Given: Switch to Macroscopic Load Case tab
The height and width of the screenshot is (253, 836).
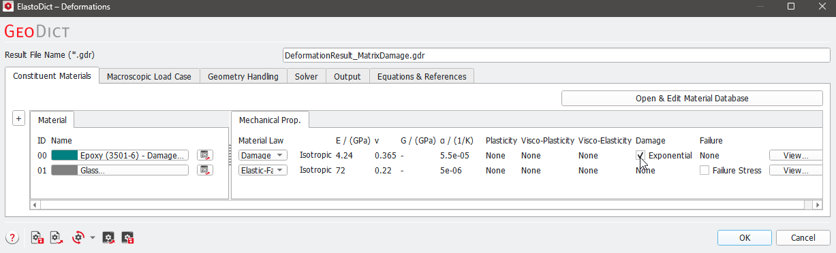Looking at the screenshot, I should [x=149, y=77].
